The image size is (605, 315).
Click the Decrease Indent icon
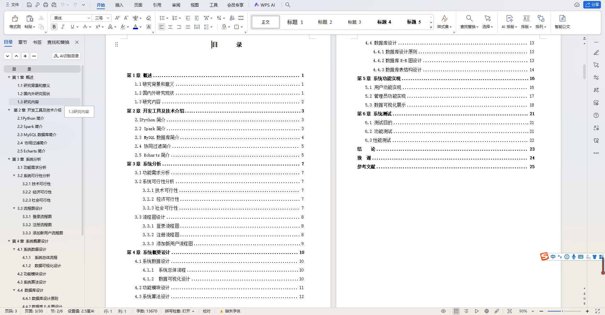coord(188,18)
